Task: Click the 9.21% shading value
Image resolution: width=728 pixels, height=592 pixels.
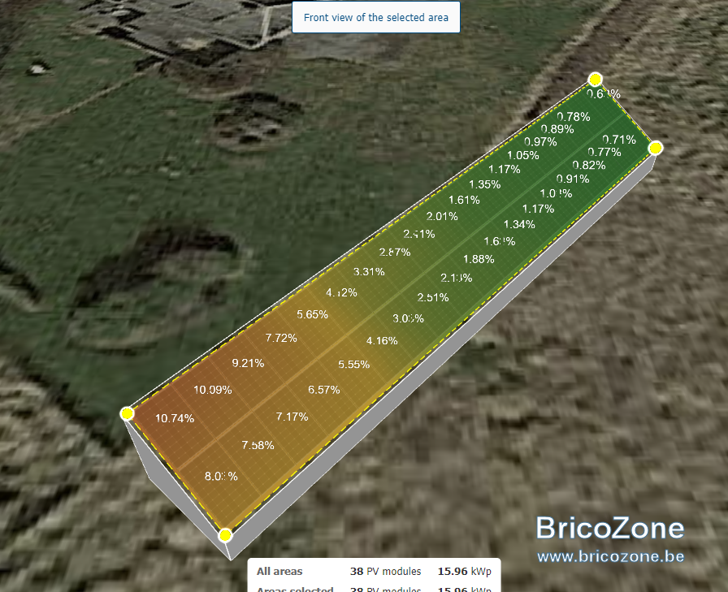Action: point(248,363)
